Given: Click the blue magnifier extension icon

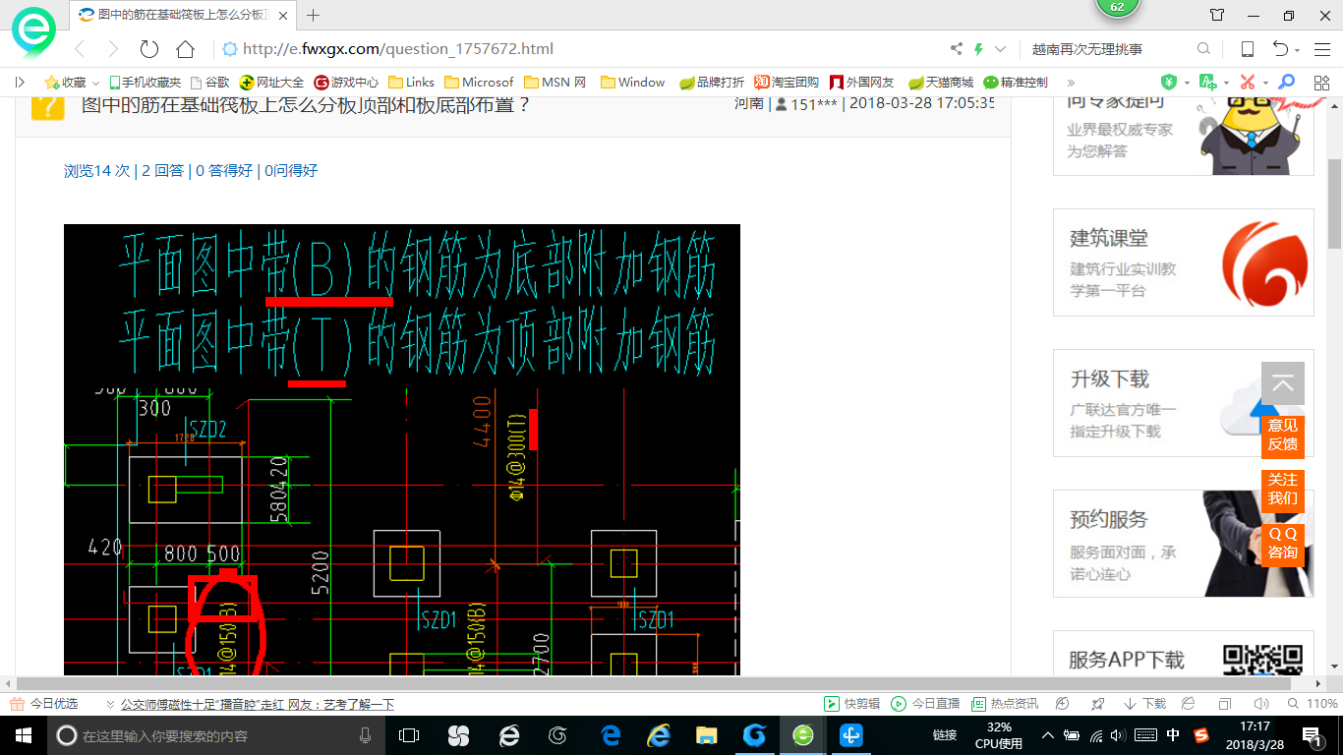Looking at the screenshot, I should (x=1286, y=83).
